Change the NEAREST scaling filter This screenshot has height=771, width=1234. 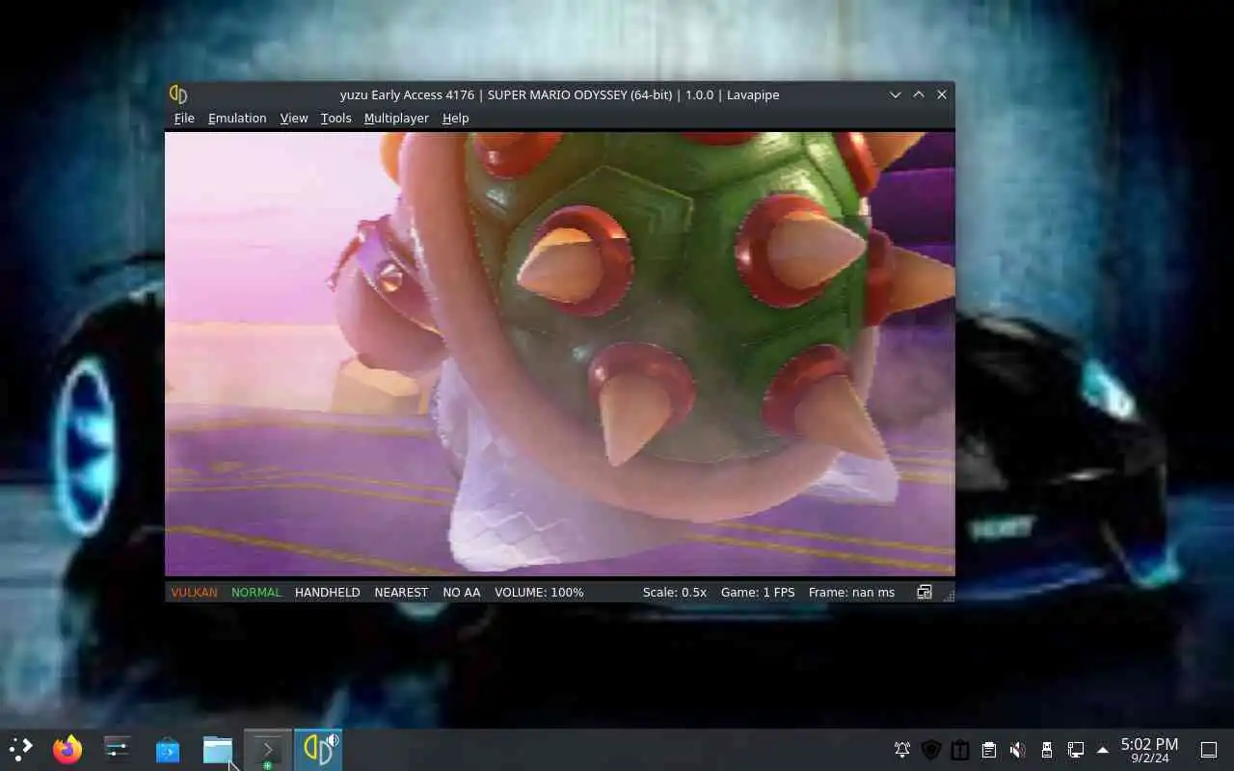click(x=401, y=593)
